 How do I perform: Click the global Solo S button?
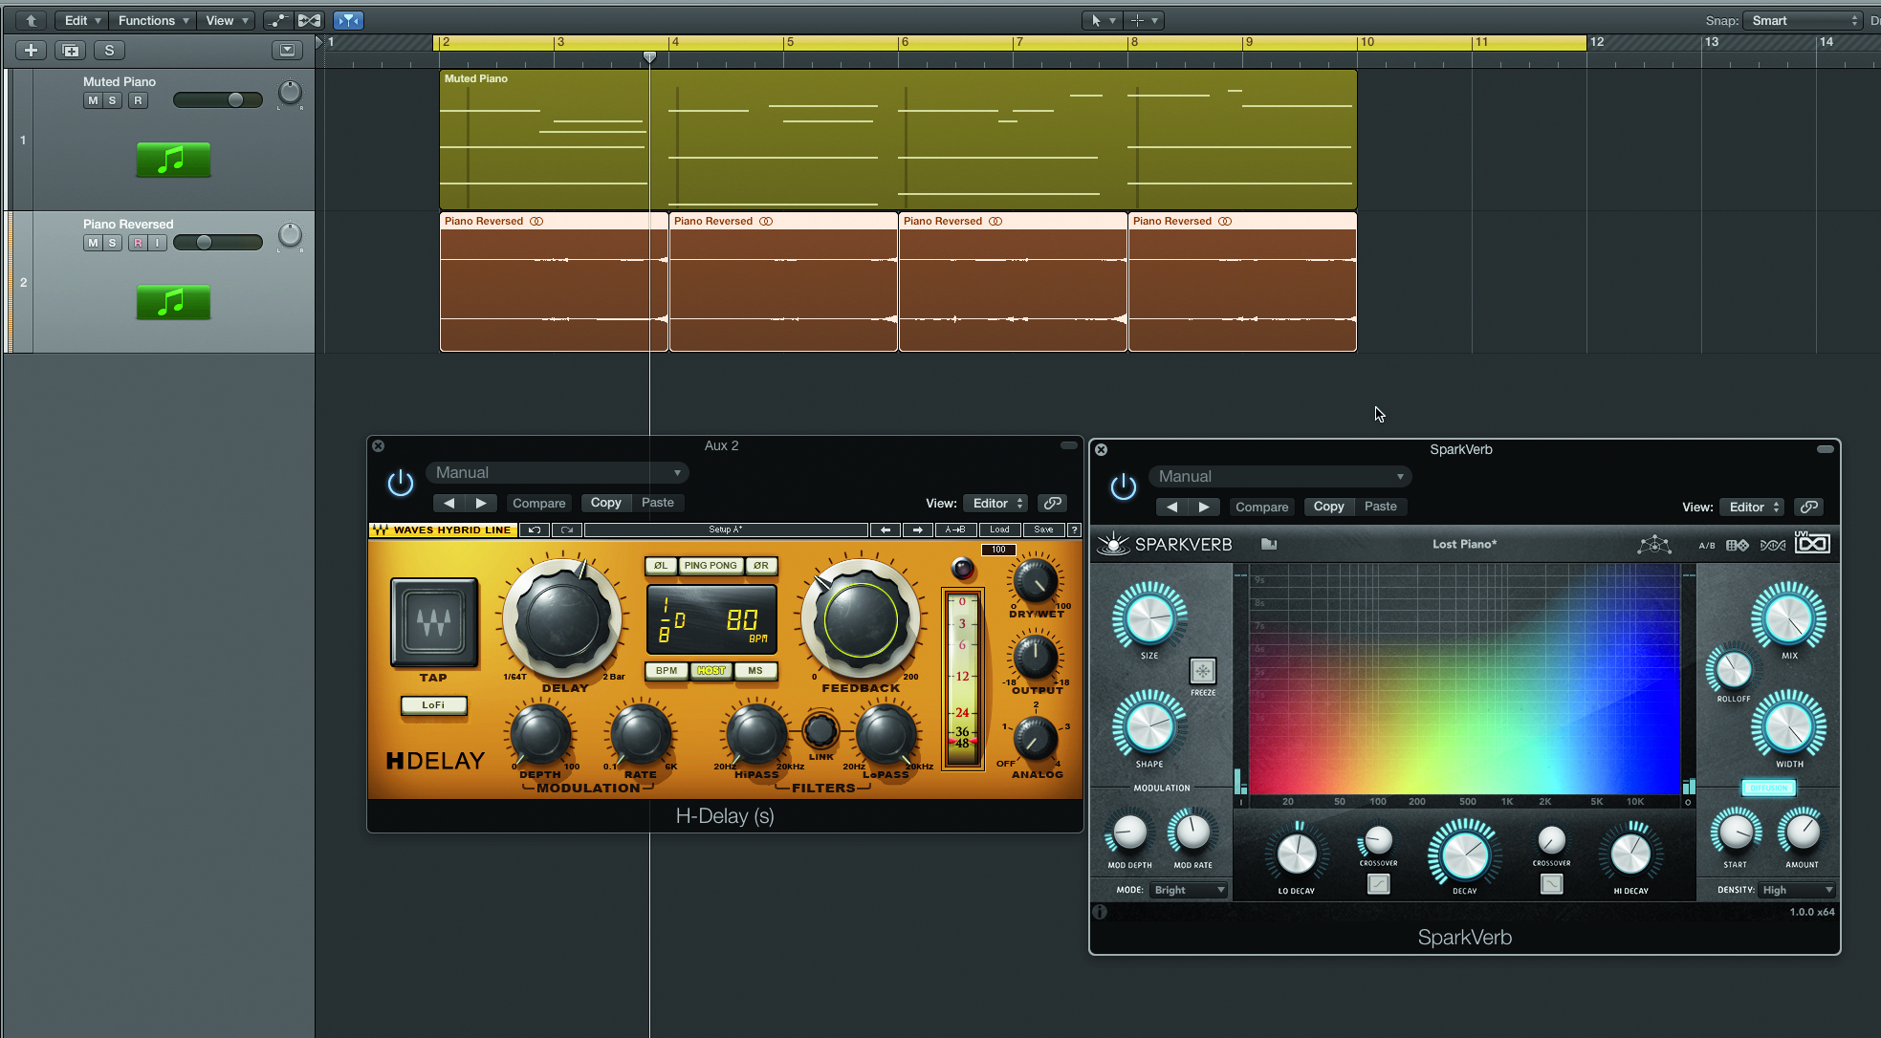(109, 50)
